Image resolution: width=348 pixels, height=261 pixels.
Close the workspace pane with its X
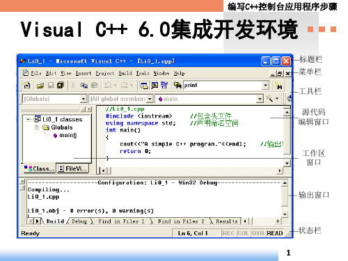pos(89,109)
